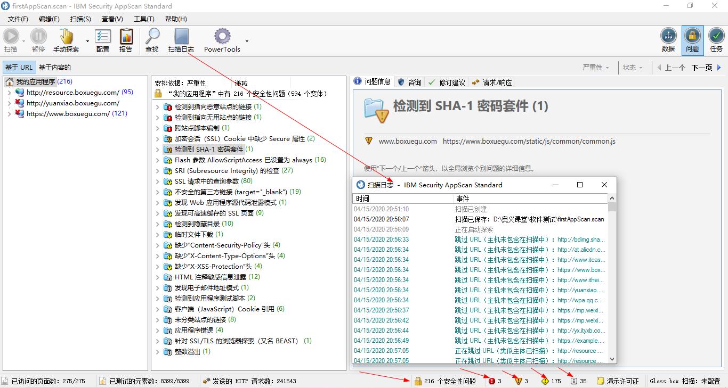Switch to 任务 tasks view
The image size is (728, 388).
pyautogui.click(x=716, y=40)
